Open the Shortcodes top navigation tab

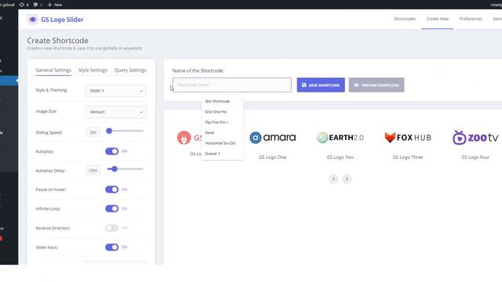click(405, 19)
